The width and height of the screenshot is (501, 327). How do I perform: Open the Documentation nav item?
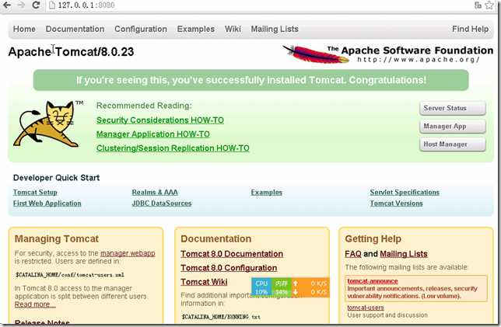[75, 29]
